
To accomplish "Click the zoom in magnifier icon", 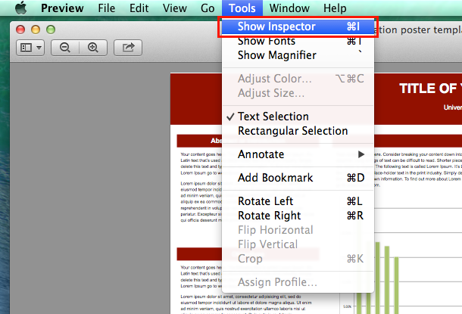I will point(93,48).
